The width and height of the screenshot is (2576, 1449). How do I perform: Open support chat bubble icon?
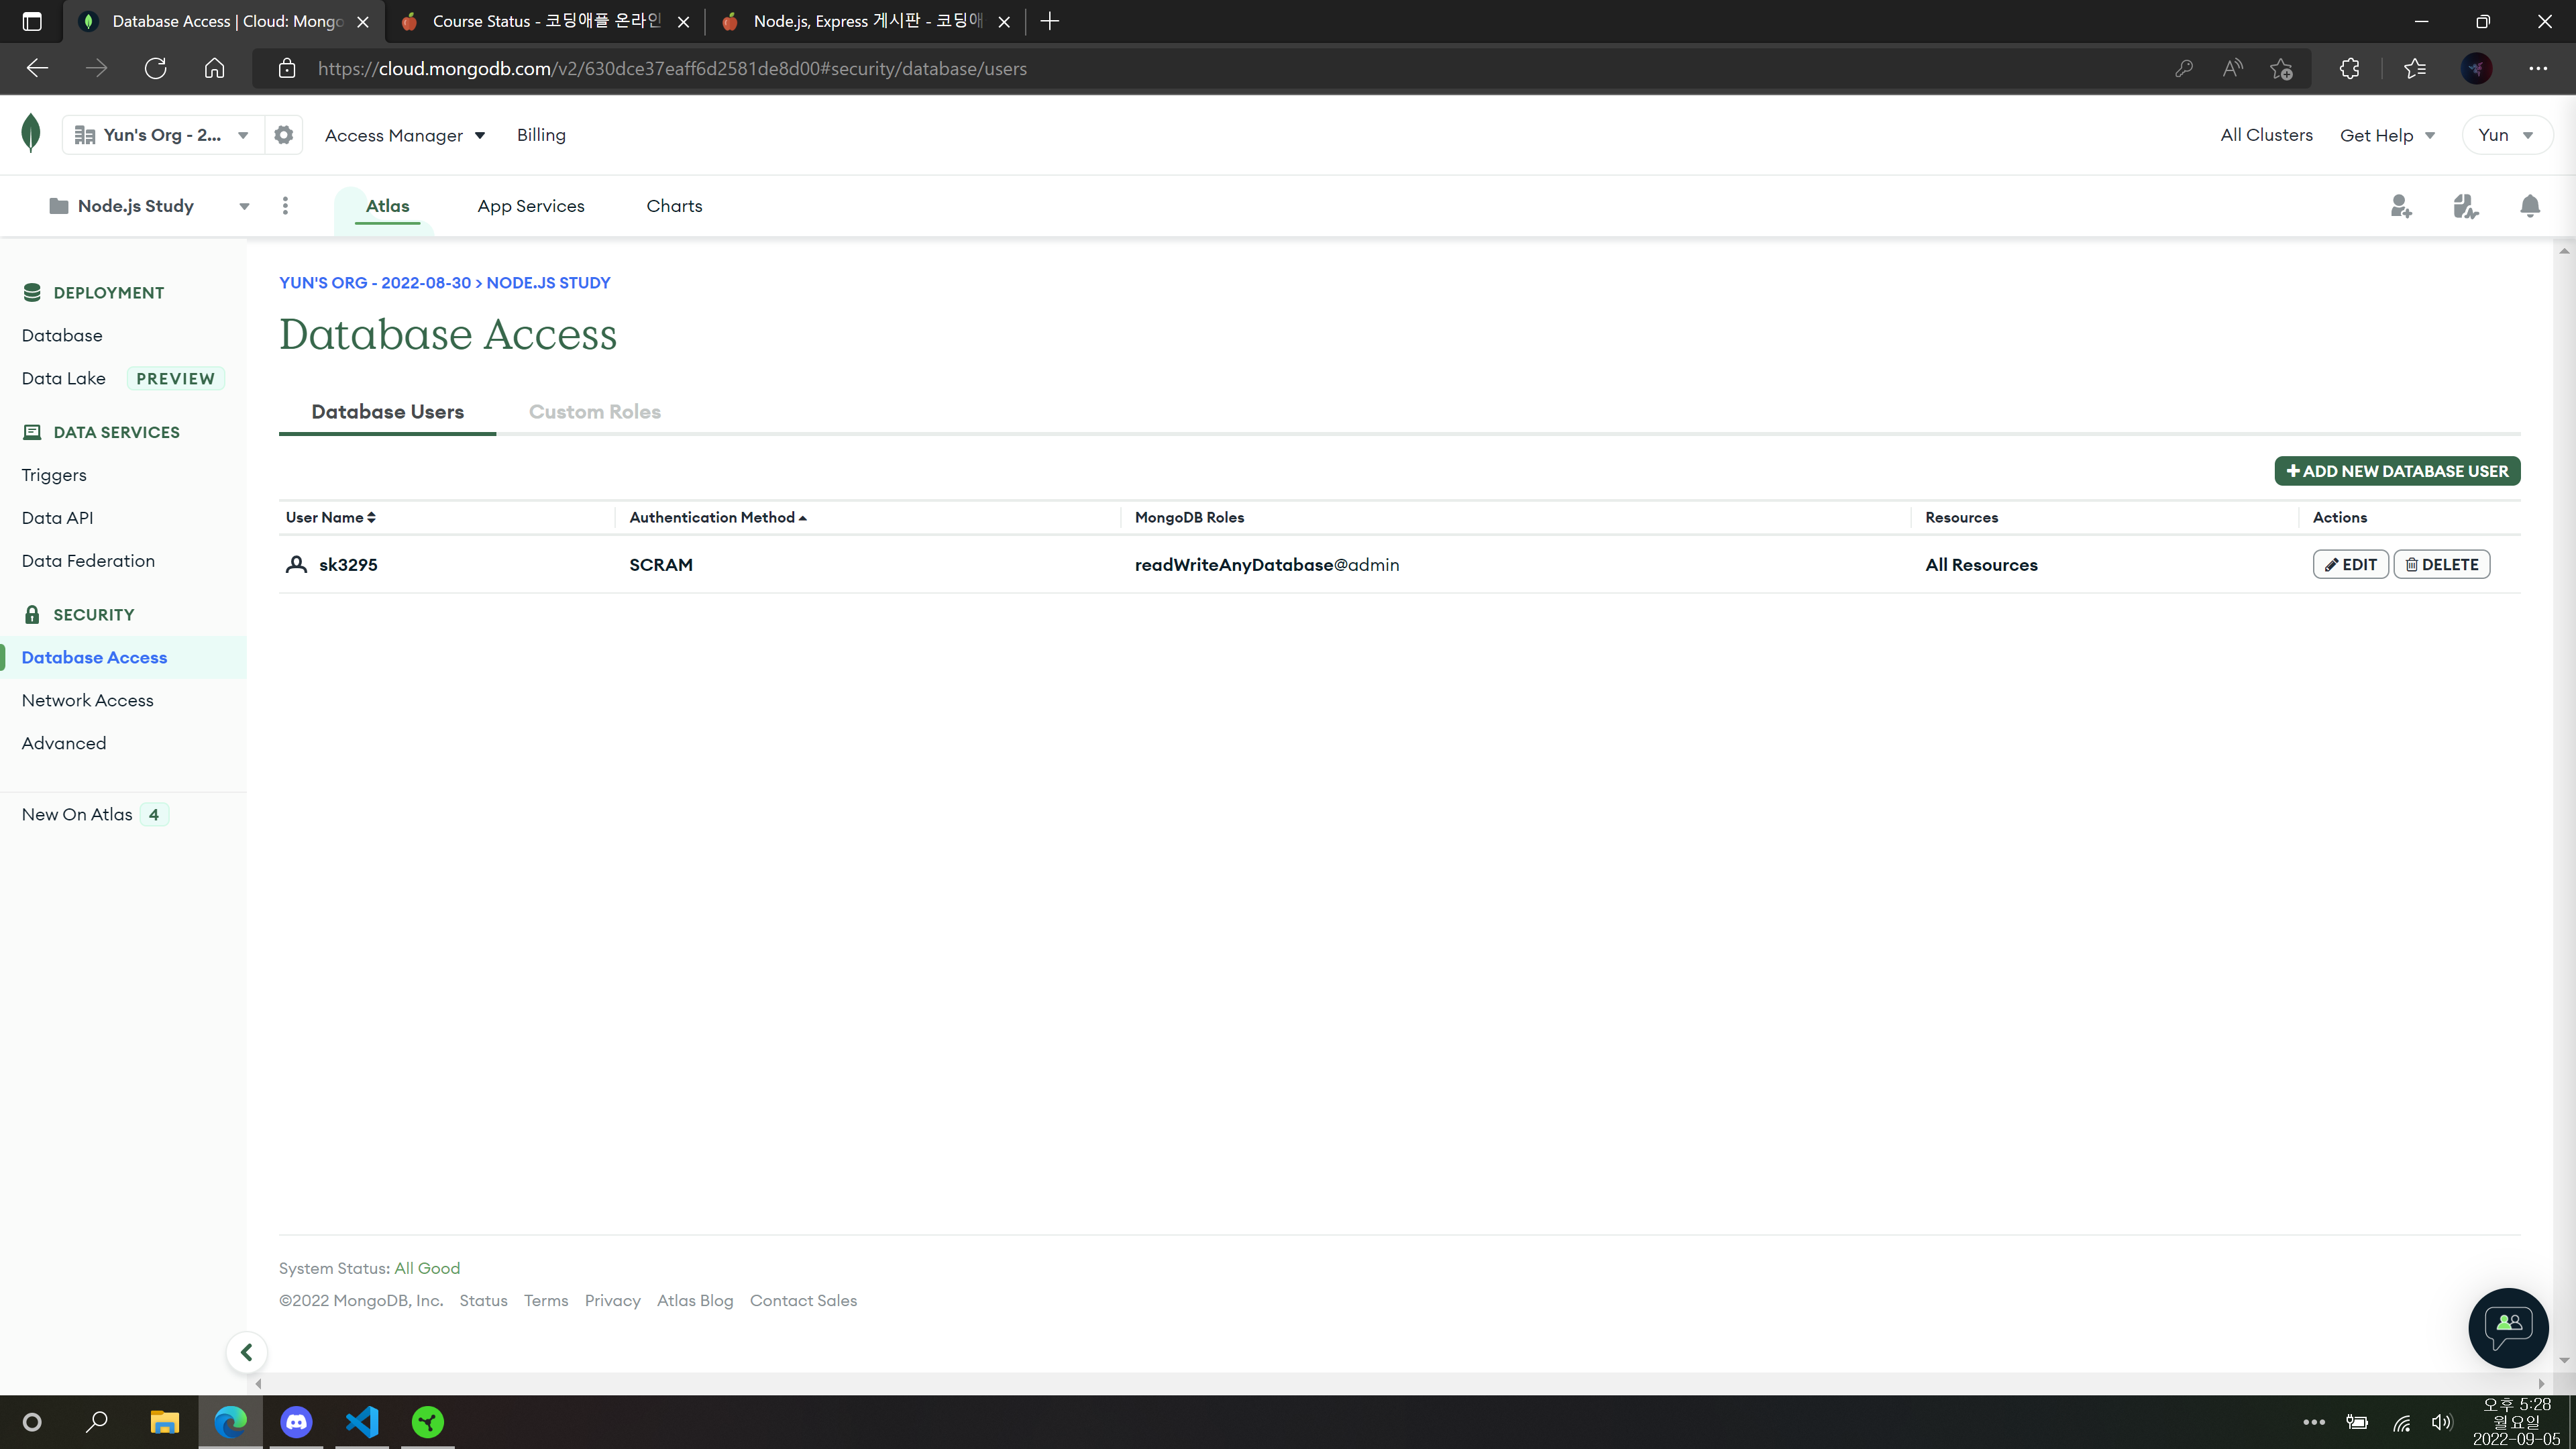click(2508, 1327)
